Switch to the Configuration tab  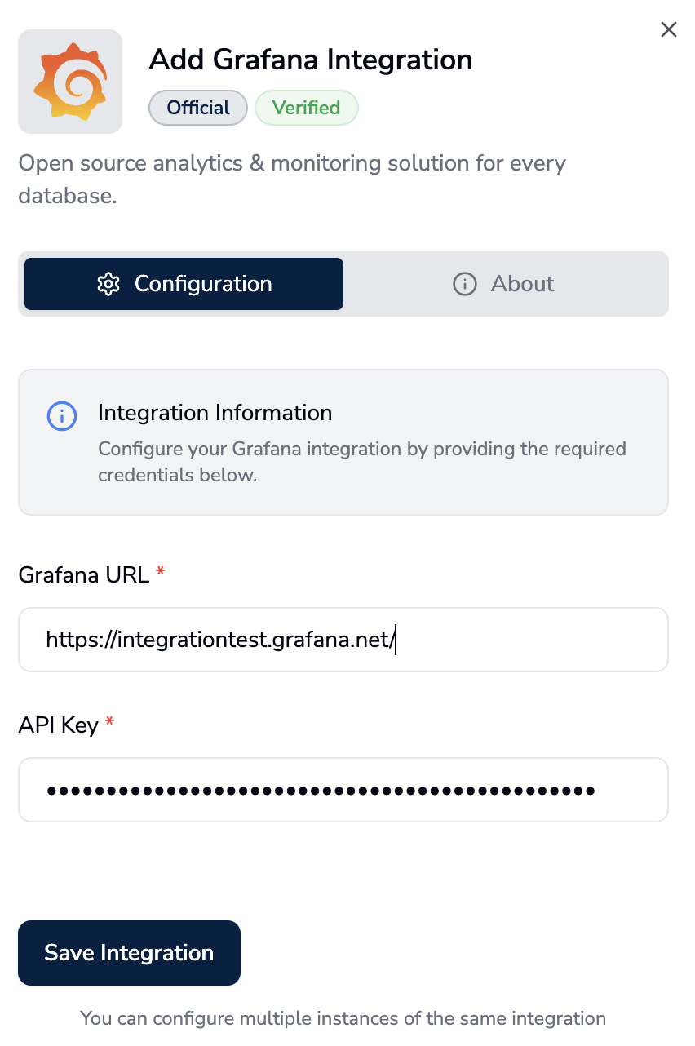(x=184, y=284)
